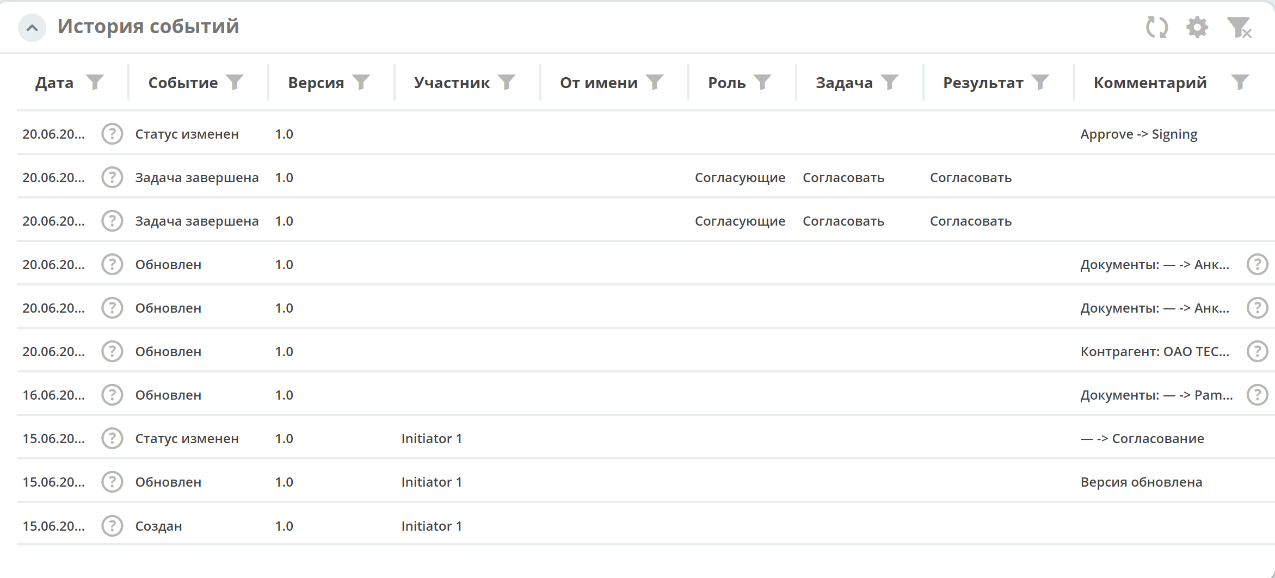Click the Комментарий column header
Screen dimensions: 1275x578
[x=1150, y=83]
